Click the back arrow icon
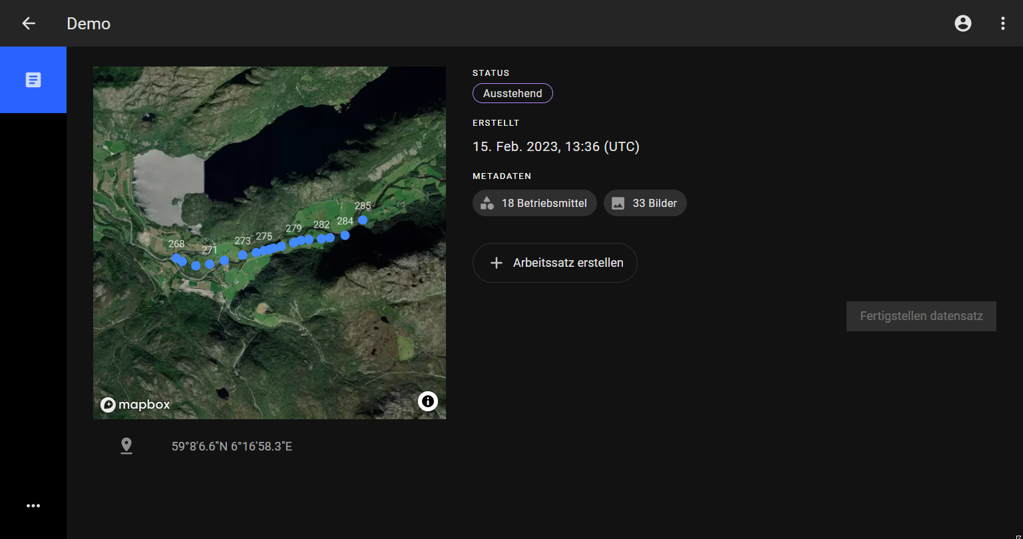This screenshot has height=539, width=1023. pyautogui.click(x=29, y=23)
